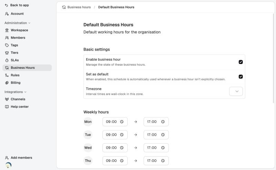Viewport: 276px width, 170px height.
Task: Click the Tiers crown icon
Action: (x=7, y=53)
